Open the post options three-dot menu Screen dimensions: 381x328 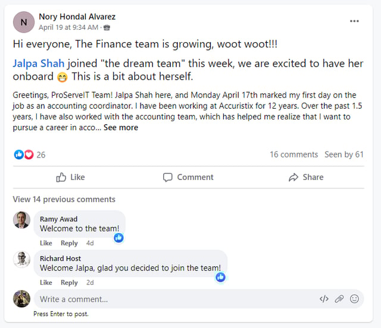[354, 21]
